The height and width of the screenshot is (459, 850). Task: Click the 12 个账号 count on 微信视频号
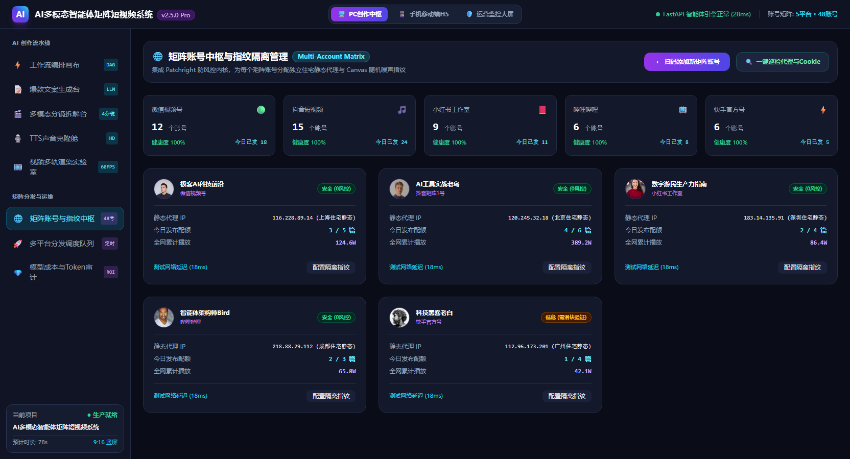click(169, 127)
